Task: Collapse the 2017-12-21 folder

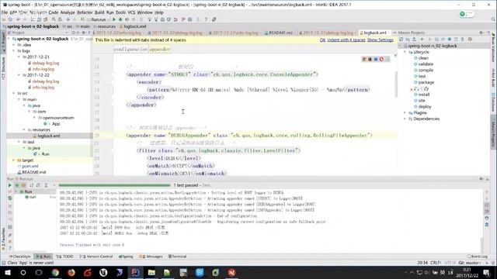Action: pyautogui.click(x=19, y=57)
